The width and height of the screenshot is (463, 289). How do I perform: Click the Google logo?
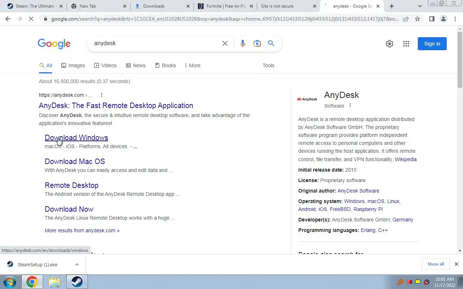pos(54,44)
